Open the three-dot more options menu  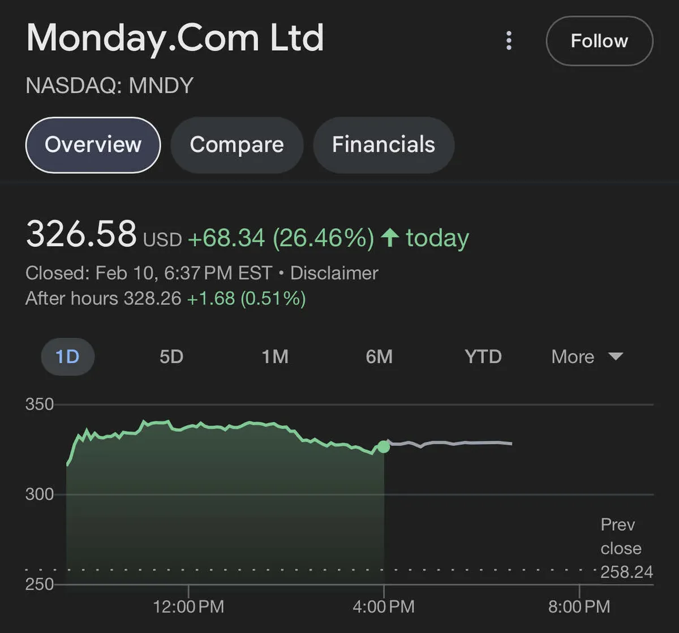pos(509,41)
